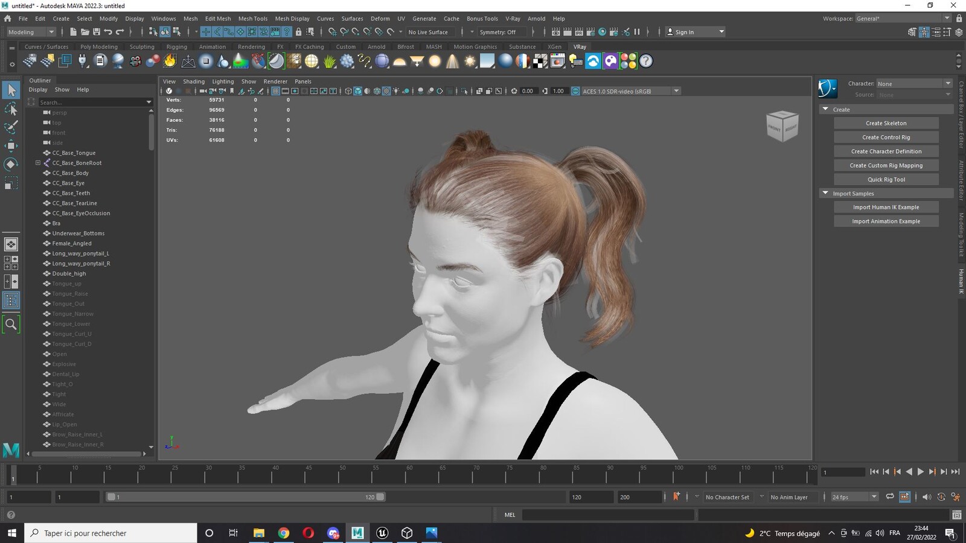The width and height of the screenshot is (966, 543).
Task: Click the playback range slider bar
Action: pos(245,497)
